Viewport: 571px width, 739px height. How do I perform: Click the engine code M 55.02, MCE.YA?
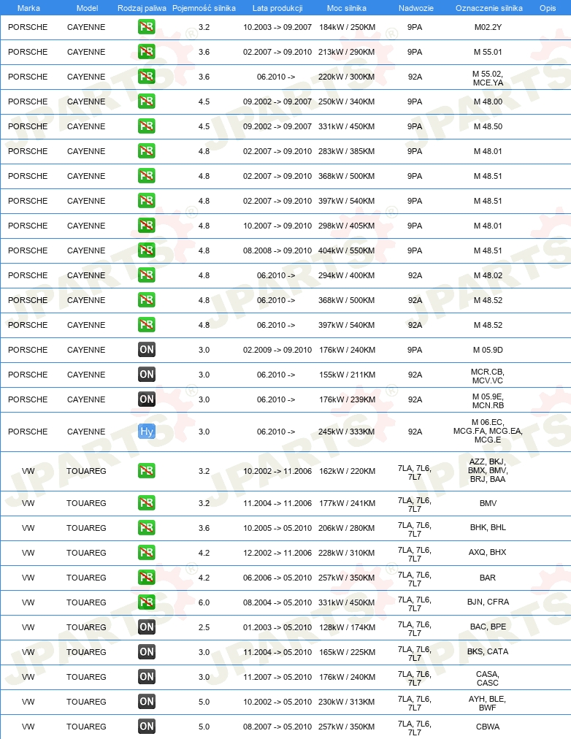click(x=488, y=78)
